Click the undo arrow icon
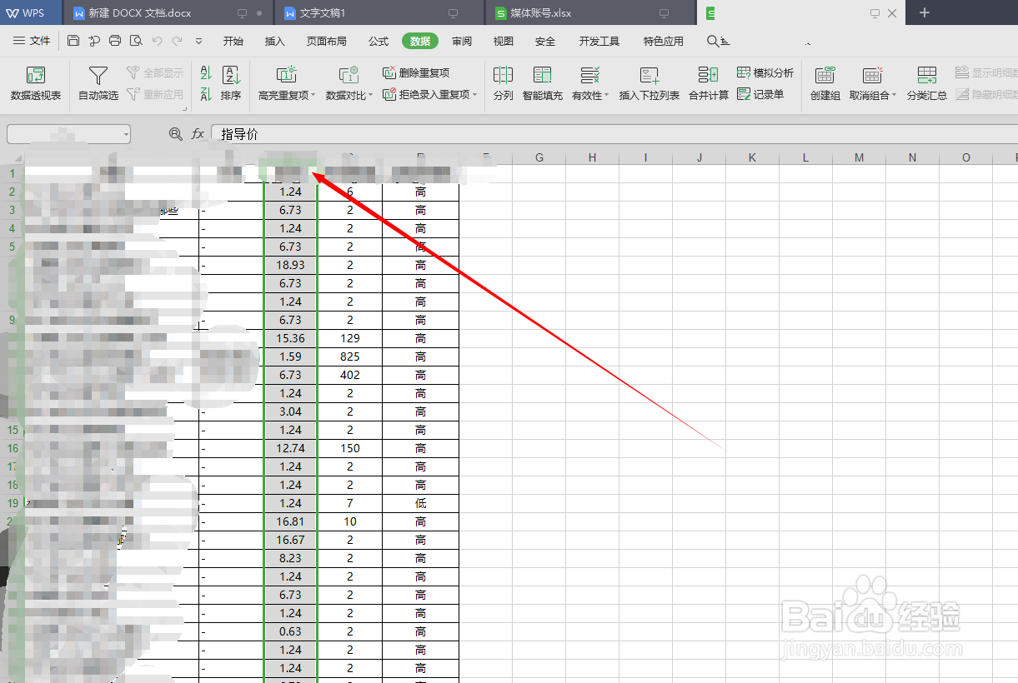The height and width of the screenshot is (683, 1018). click(x=157, y=41)
